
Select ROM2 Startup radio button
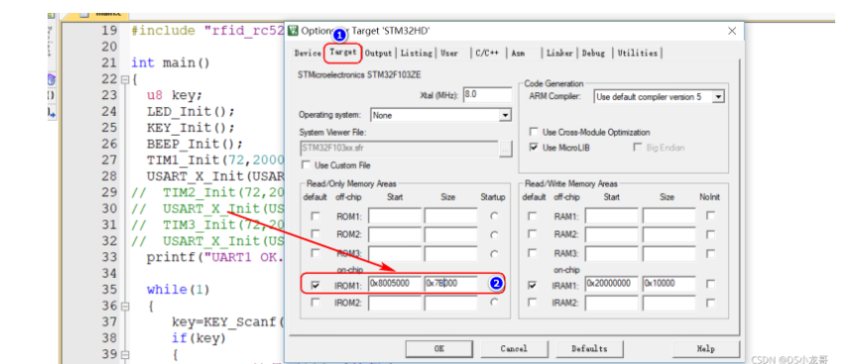click(494, 235)
